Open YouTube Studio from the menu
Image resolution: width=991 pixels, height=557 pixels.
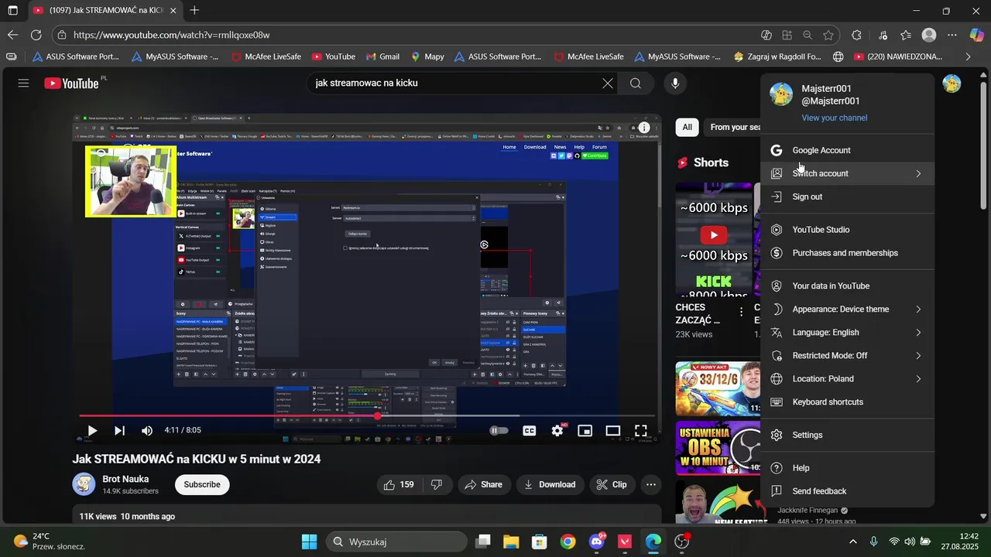click(847, 230)
